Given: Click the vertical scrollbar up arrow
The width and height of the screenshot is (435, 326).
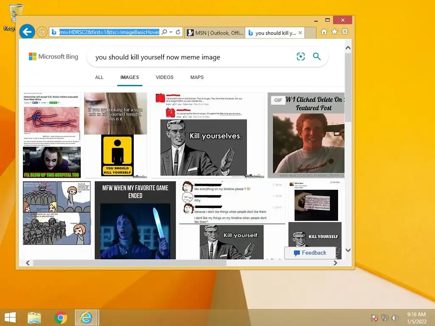Looking at the screenshot, I should tap(348, 48).
